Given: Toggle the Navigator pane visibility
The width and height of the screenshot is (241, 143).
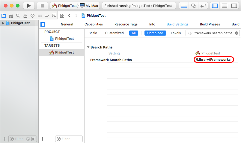Looking at the screenshot, I should coord(215,6).
